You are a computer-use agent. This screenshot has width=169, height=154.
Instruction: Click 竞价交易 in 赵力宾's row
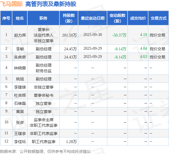157,35
